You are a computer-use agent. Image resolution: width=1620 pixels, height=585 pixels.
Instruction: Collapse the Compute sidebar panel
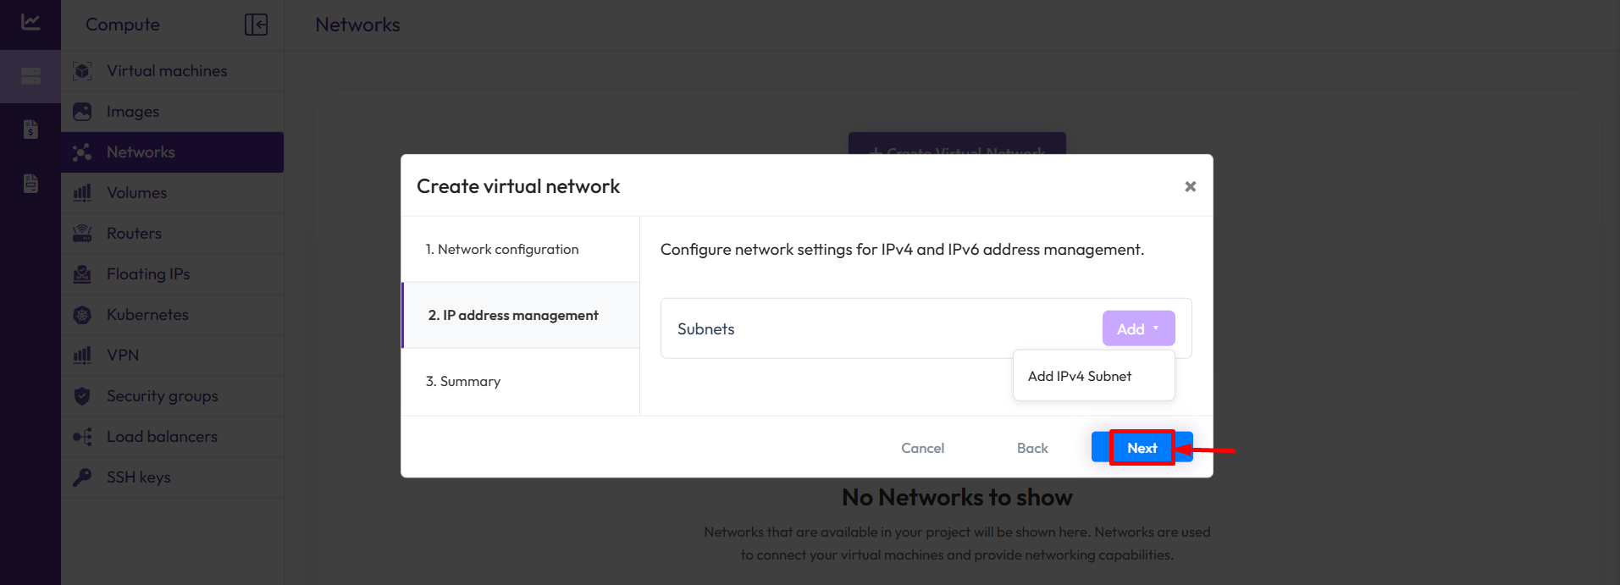[x=256, y=25]
